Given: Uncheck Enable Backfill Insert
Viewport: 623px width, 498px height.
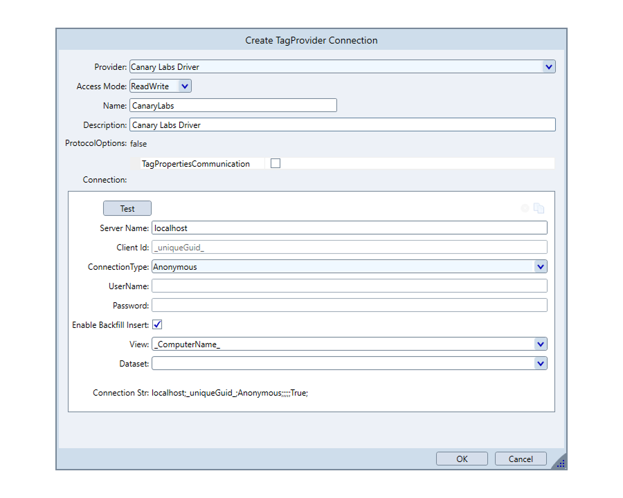Looking at the screenshot, I should coord(157,324).
